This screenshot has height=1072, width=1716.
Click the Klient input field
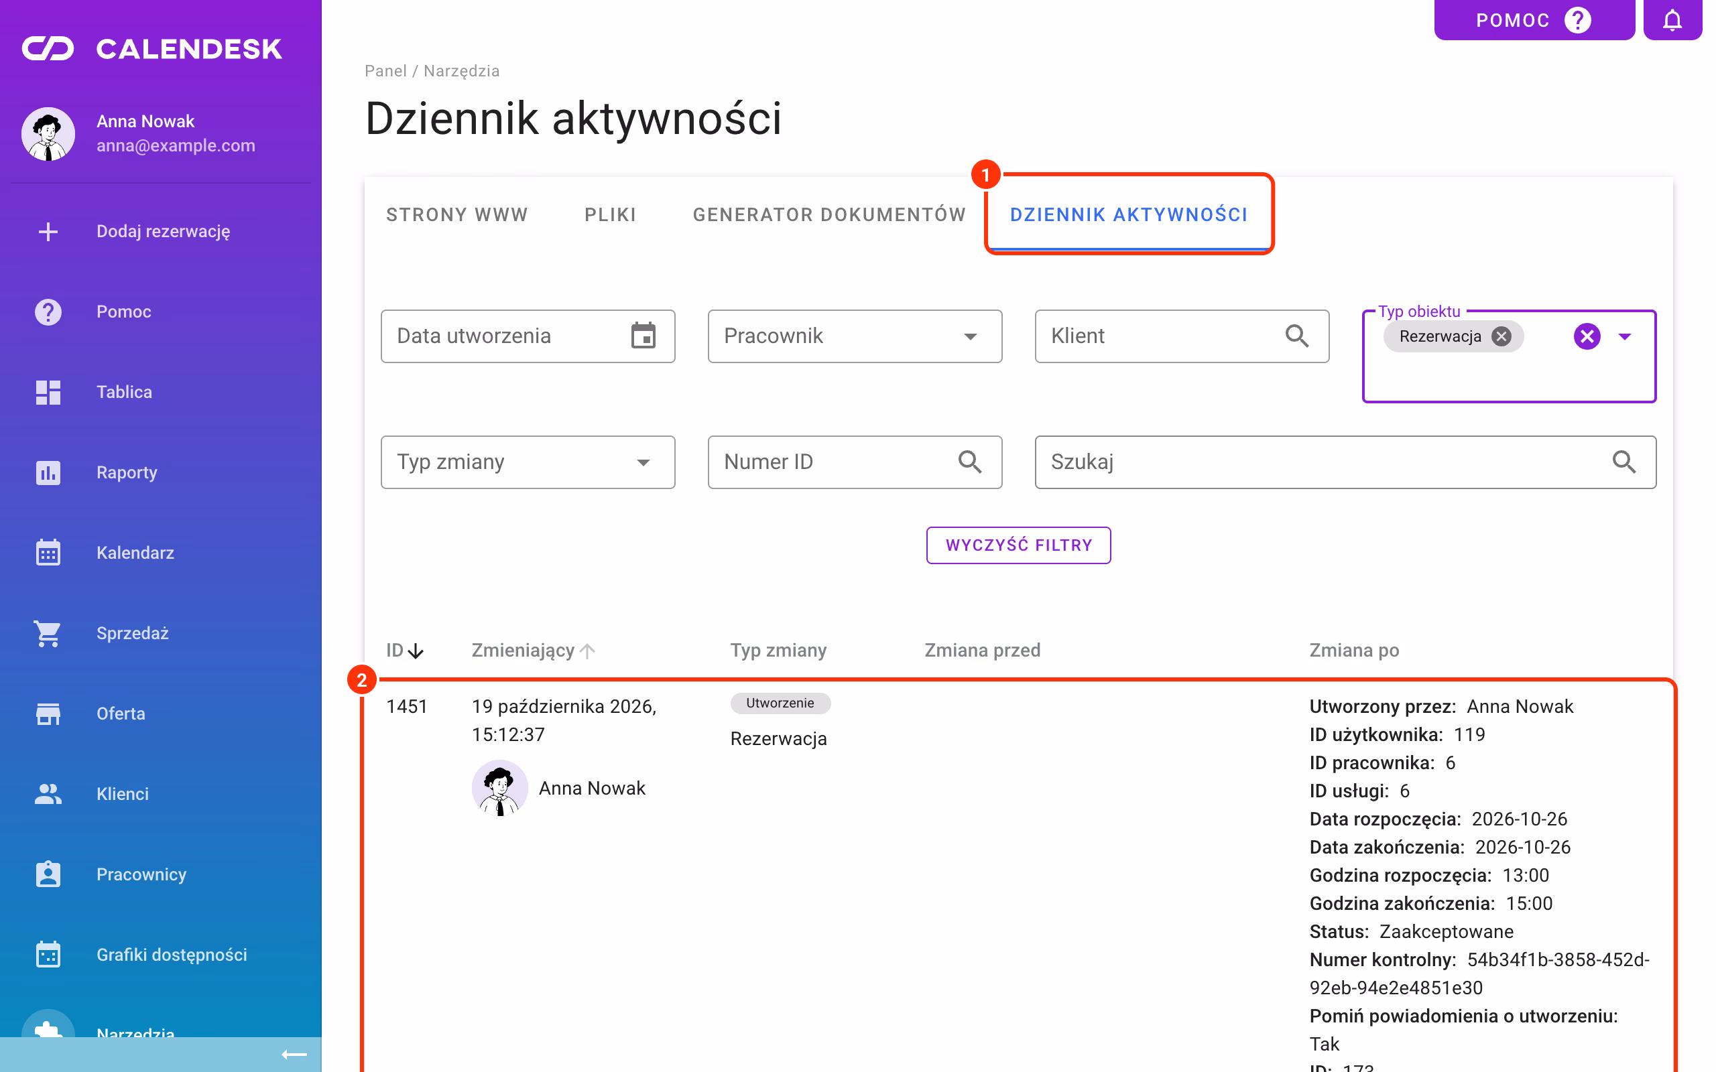click(x=1181, y=336)
